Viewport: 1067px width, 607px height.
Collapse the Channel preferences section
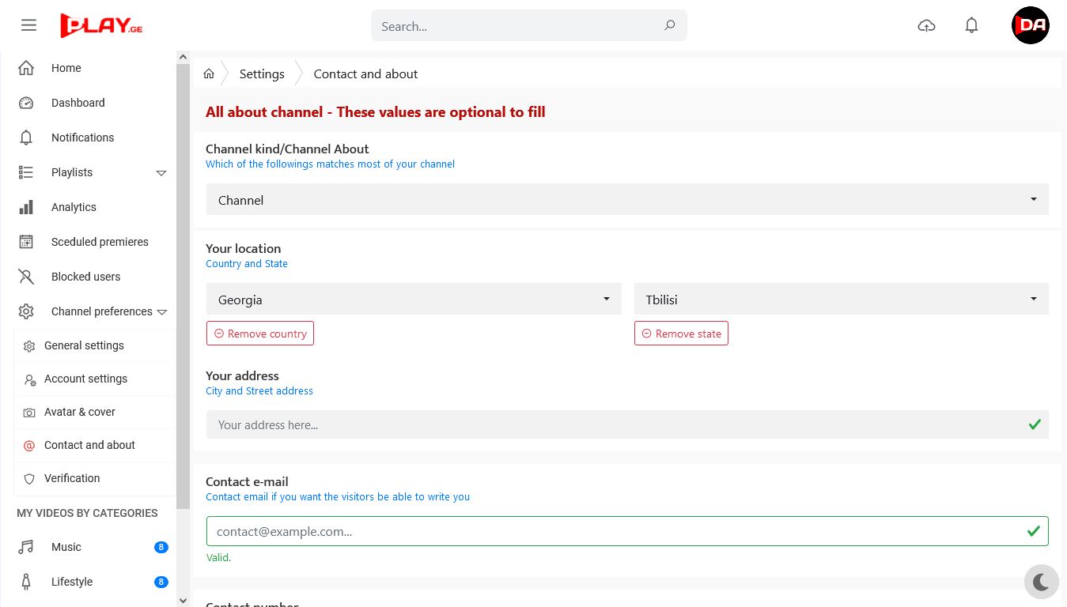tap(162, 311)
